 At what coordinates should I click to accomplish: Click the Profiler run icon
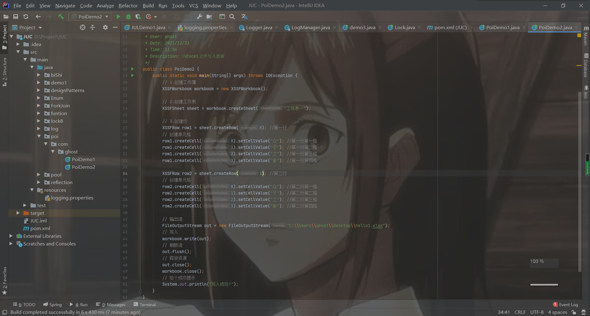click(149, 17)
